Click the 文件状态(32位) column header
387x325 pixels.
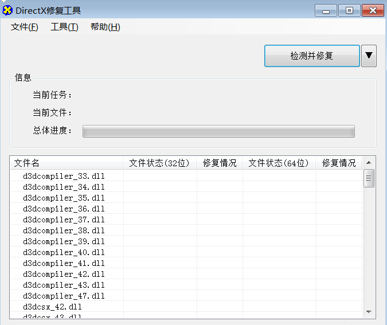tap(159, 163)
